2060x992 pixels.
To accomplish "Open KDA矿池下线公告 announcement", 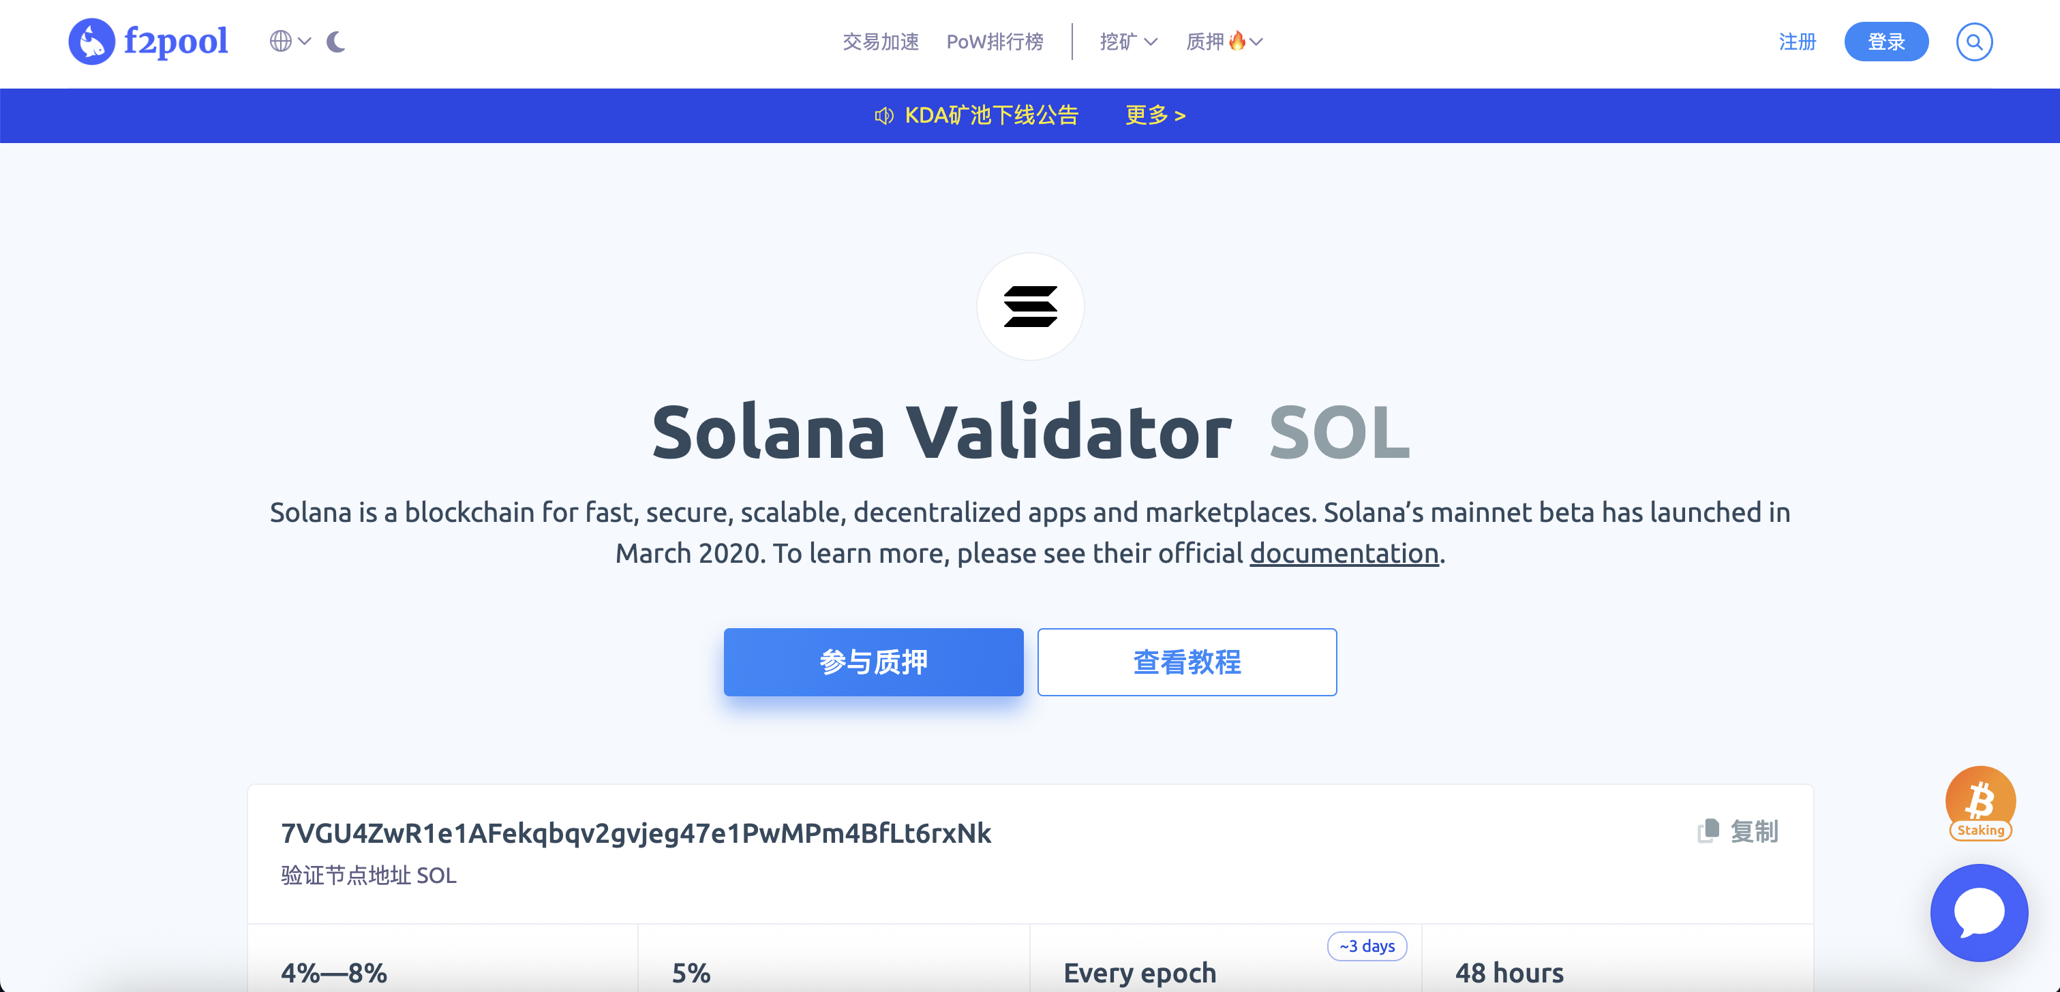I will (992, 116).
